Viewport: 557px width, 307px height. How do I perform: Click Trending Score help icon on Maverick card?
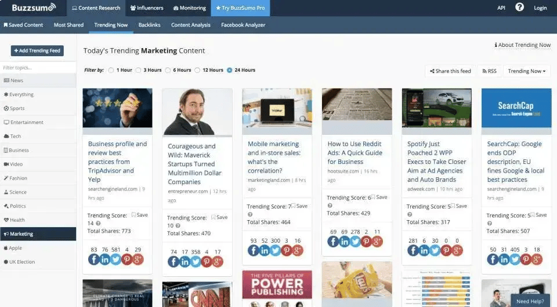tap(178, 226)
